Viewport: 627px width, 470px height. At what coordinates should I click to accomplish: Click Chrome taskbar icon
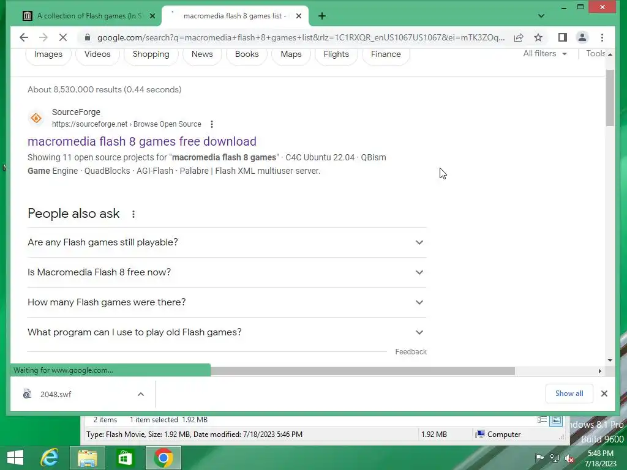163,458
